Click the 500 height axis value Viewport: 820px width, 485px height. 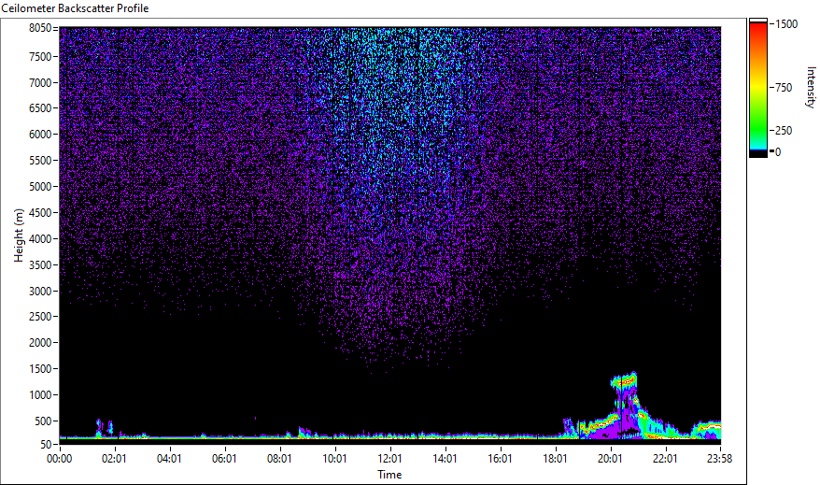pyautogui.click(x=43, y=421)
